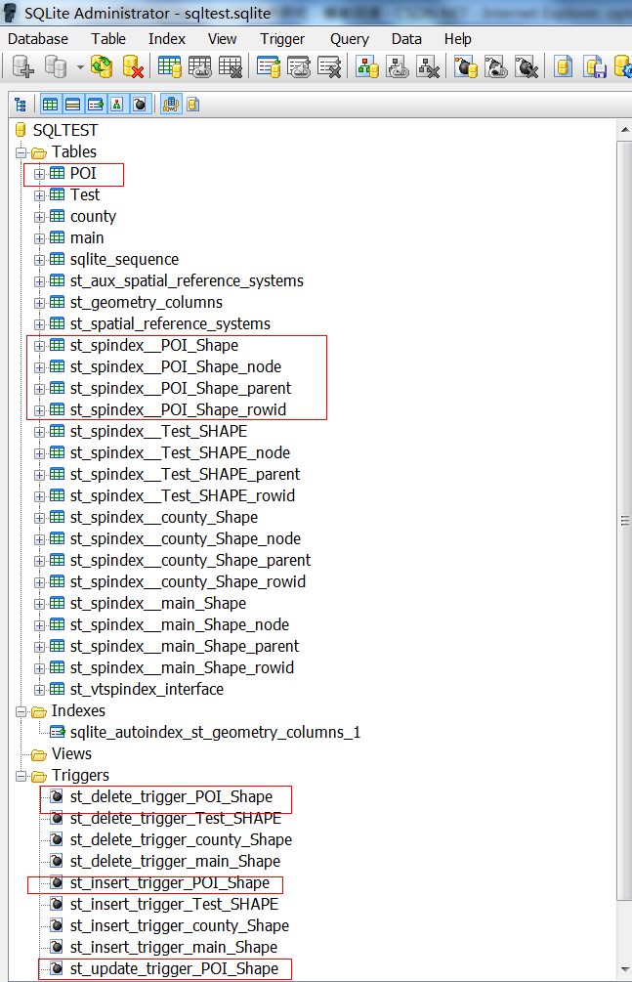
Task: Click the tree view icon in second toolbar
Action: pyautogui.click(x=21, y=105)
